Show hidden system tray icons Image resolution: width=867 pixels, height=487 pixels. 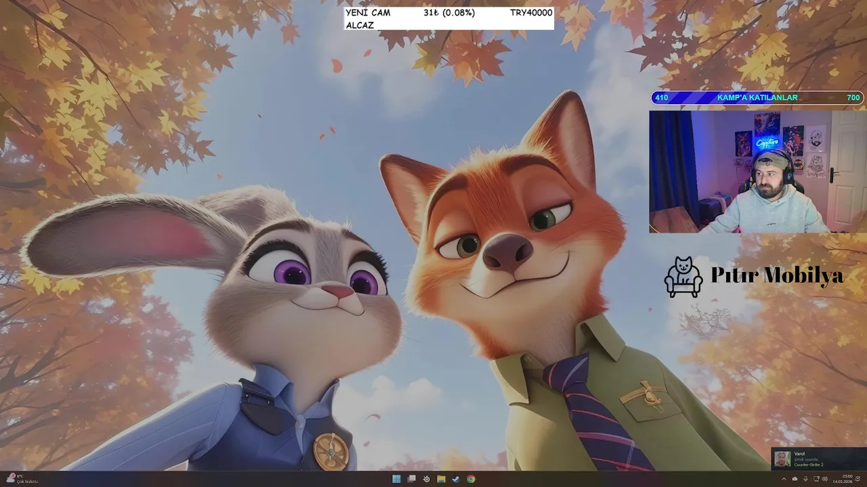(x=784, y=479)
